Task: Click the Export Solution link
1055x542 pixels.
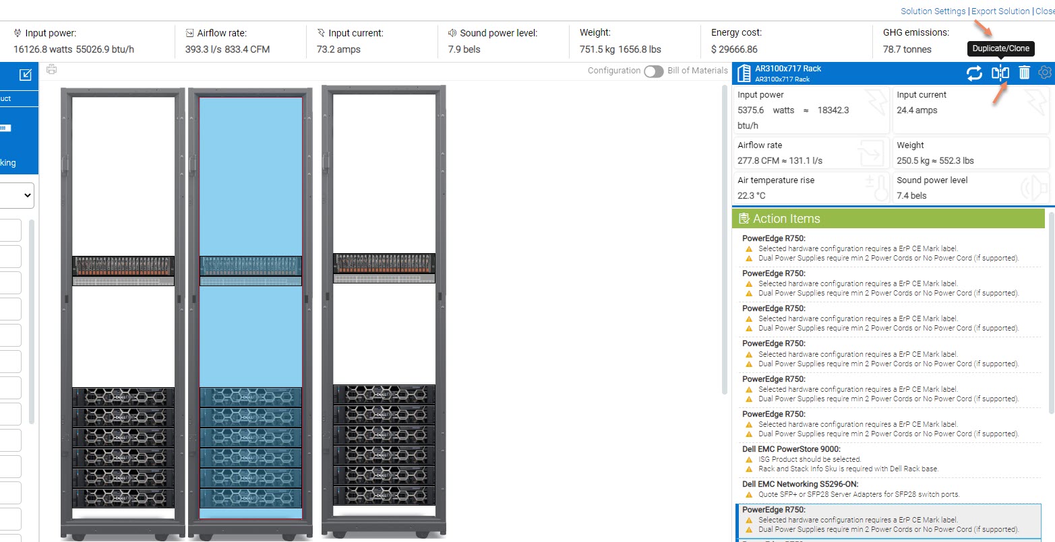Action: point(1000,11)
